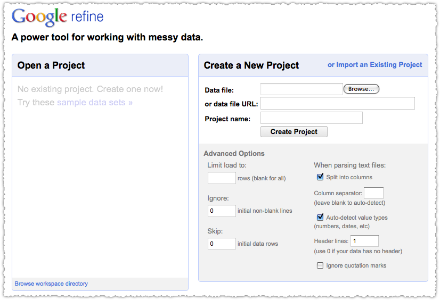Click the Open a Project panel header
The width and height of the screenshot is (440, 300).
[x=100, y=65]
